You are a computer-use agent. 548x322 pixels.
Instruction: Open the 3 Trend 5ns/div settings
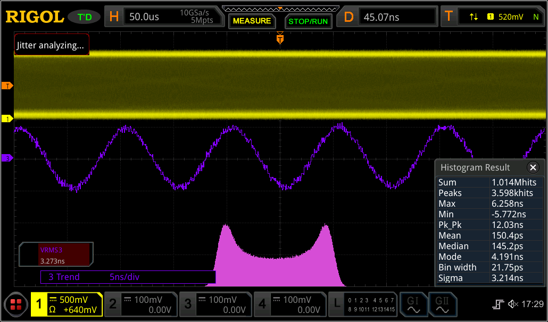coord(128,277)
